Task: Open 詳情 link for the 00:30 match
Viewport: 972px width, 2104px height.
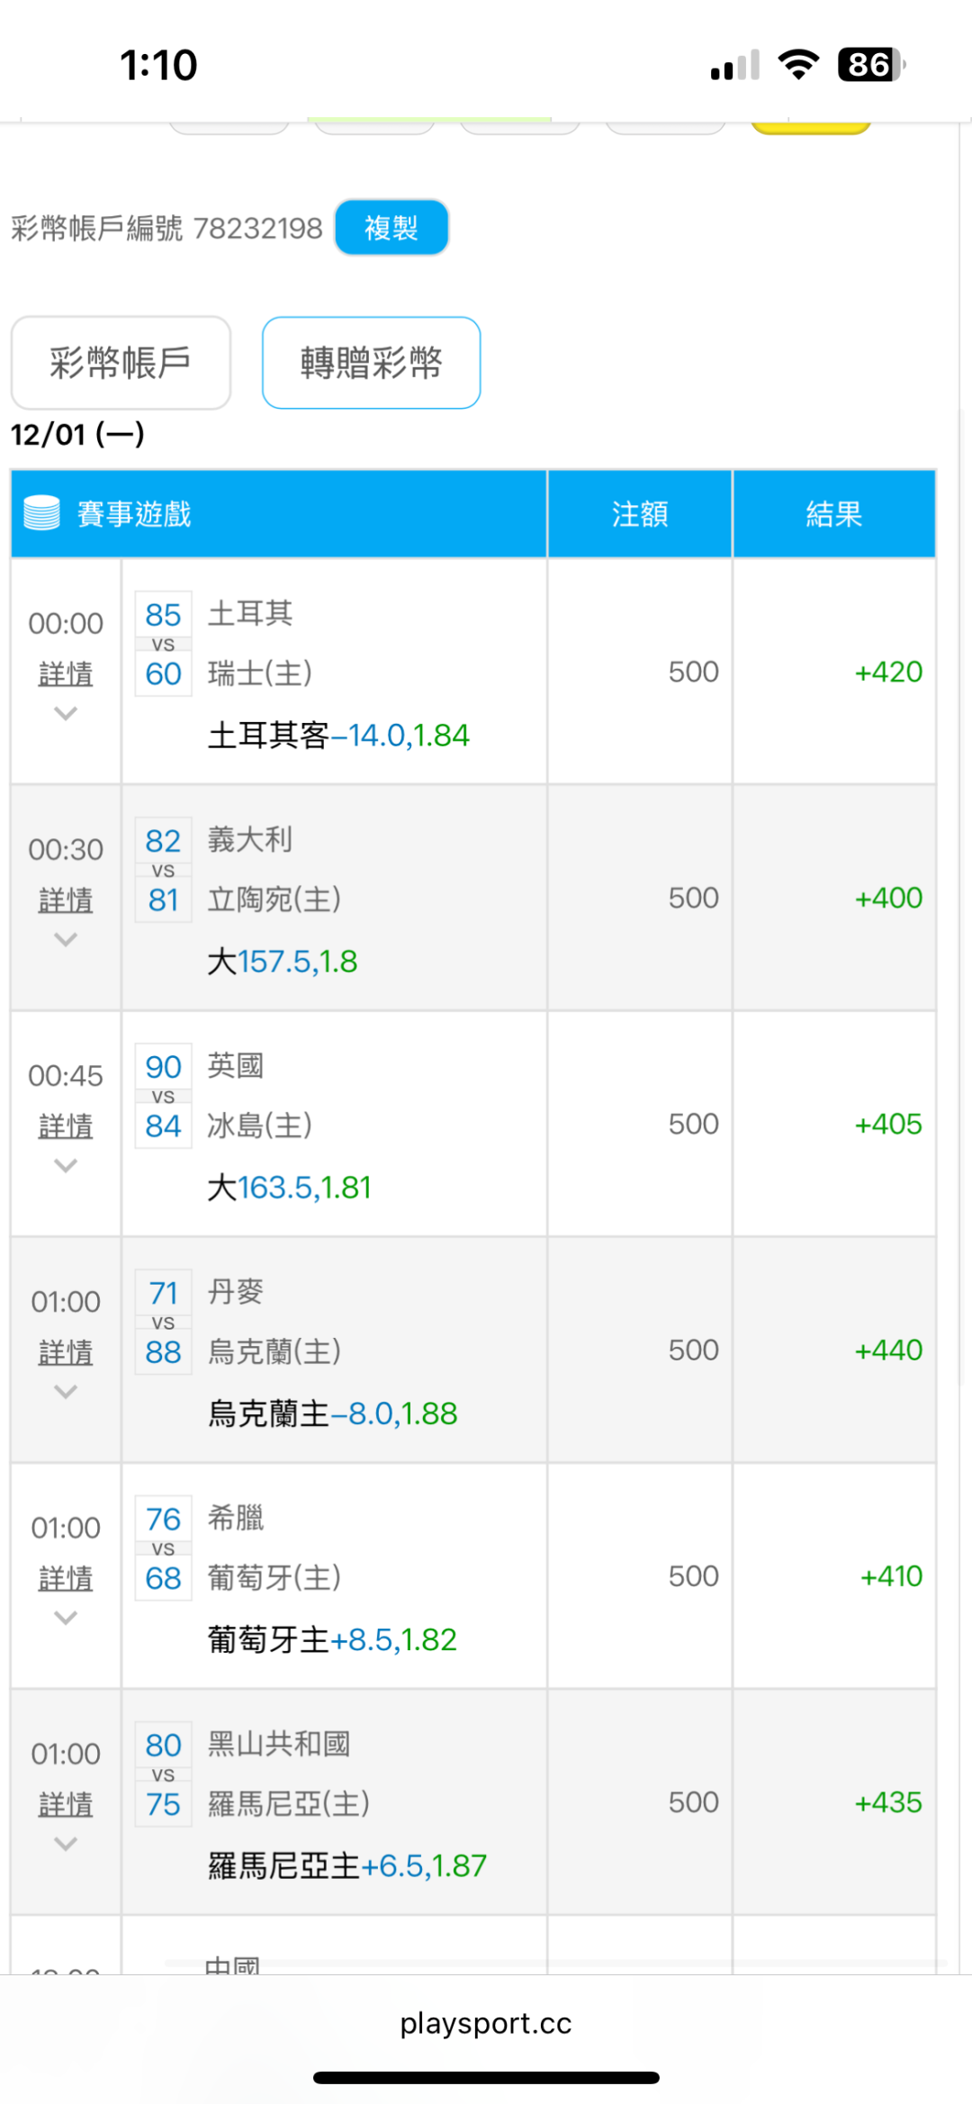Action: [66, 899]
